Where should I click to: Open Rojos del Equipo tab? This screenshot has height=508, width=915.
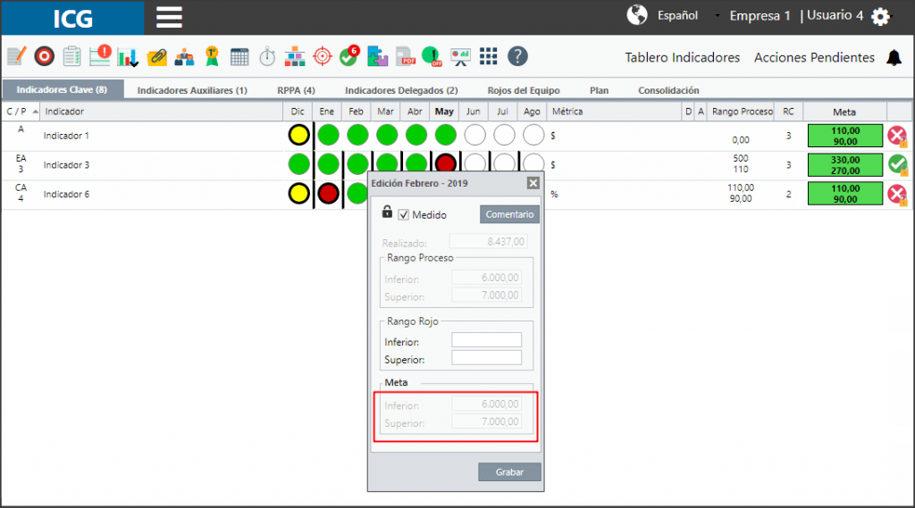point(524,90)
